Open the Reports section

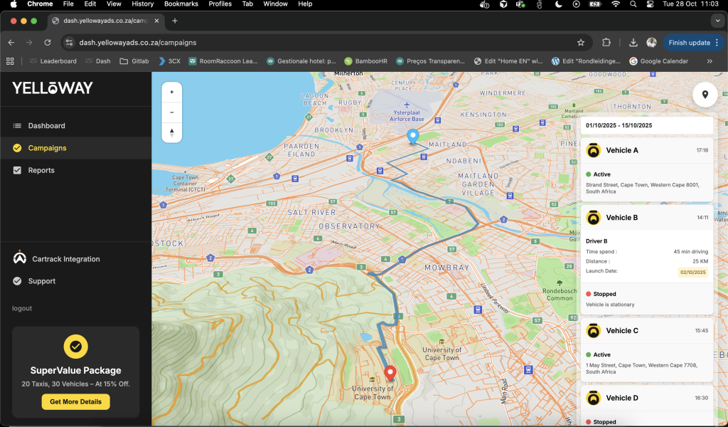coord(41,171)
